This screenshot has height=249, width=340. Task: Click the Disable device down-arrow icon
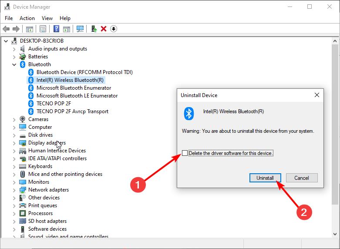[x=114, y=29]
